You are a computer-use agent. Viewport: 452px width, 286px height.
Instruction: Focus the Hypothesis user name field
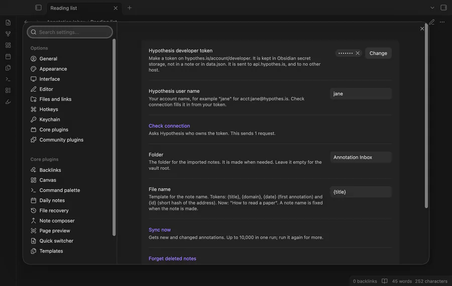pos(361,94)
